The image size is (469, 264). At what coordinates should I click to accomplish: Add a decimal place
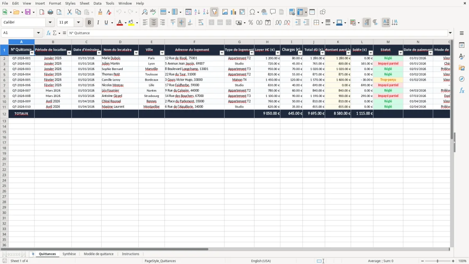(279, 23)
